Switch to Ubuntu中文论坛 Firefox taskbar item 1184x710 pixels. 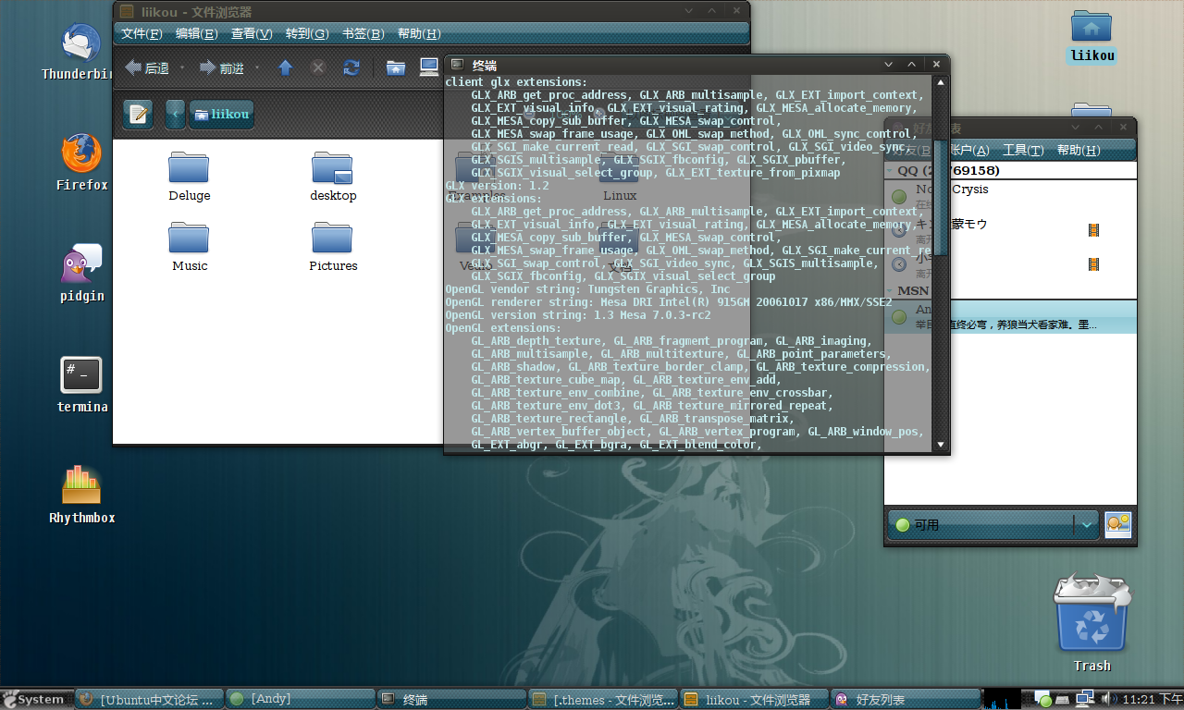click(150, 700)
